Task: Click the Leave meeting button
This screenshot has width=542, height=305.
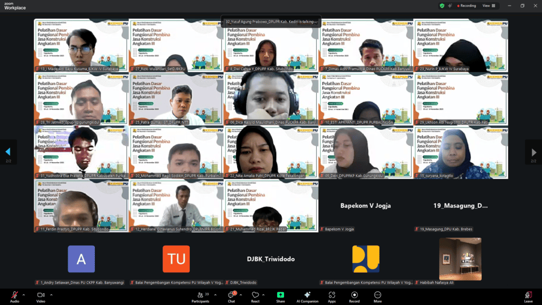Action: [x=528, y=295]
